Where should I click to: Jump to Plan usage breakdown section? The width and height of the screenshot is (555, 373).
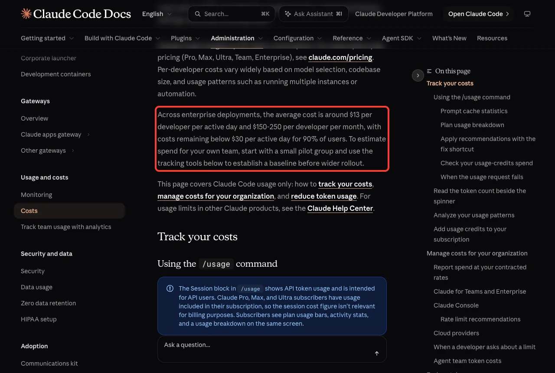[472, 125]
